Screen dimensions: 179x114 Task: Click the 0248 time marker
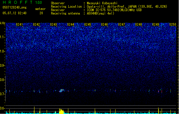(139, 25)
